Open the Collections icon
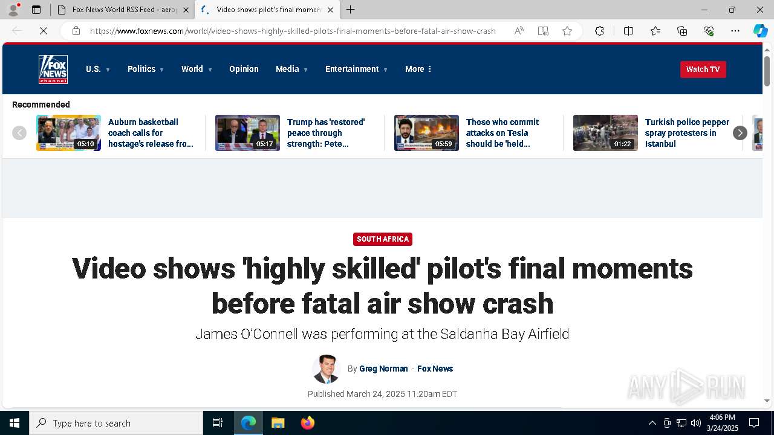 [x=682, y=31]
